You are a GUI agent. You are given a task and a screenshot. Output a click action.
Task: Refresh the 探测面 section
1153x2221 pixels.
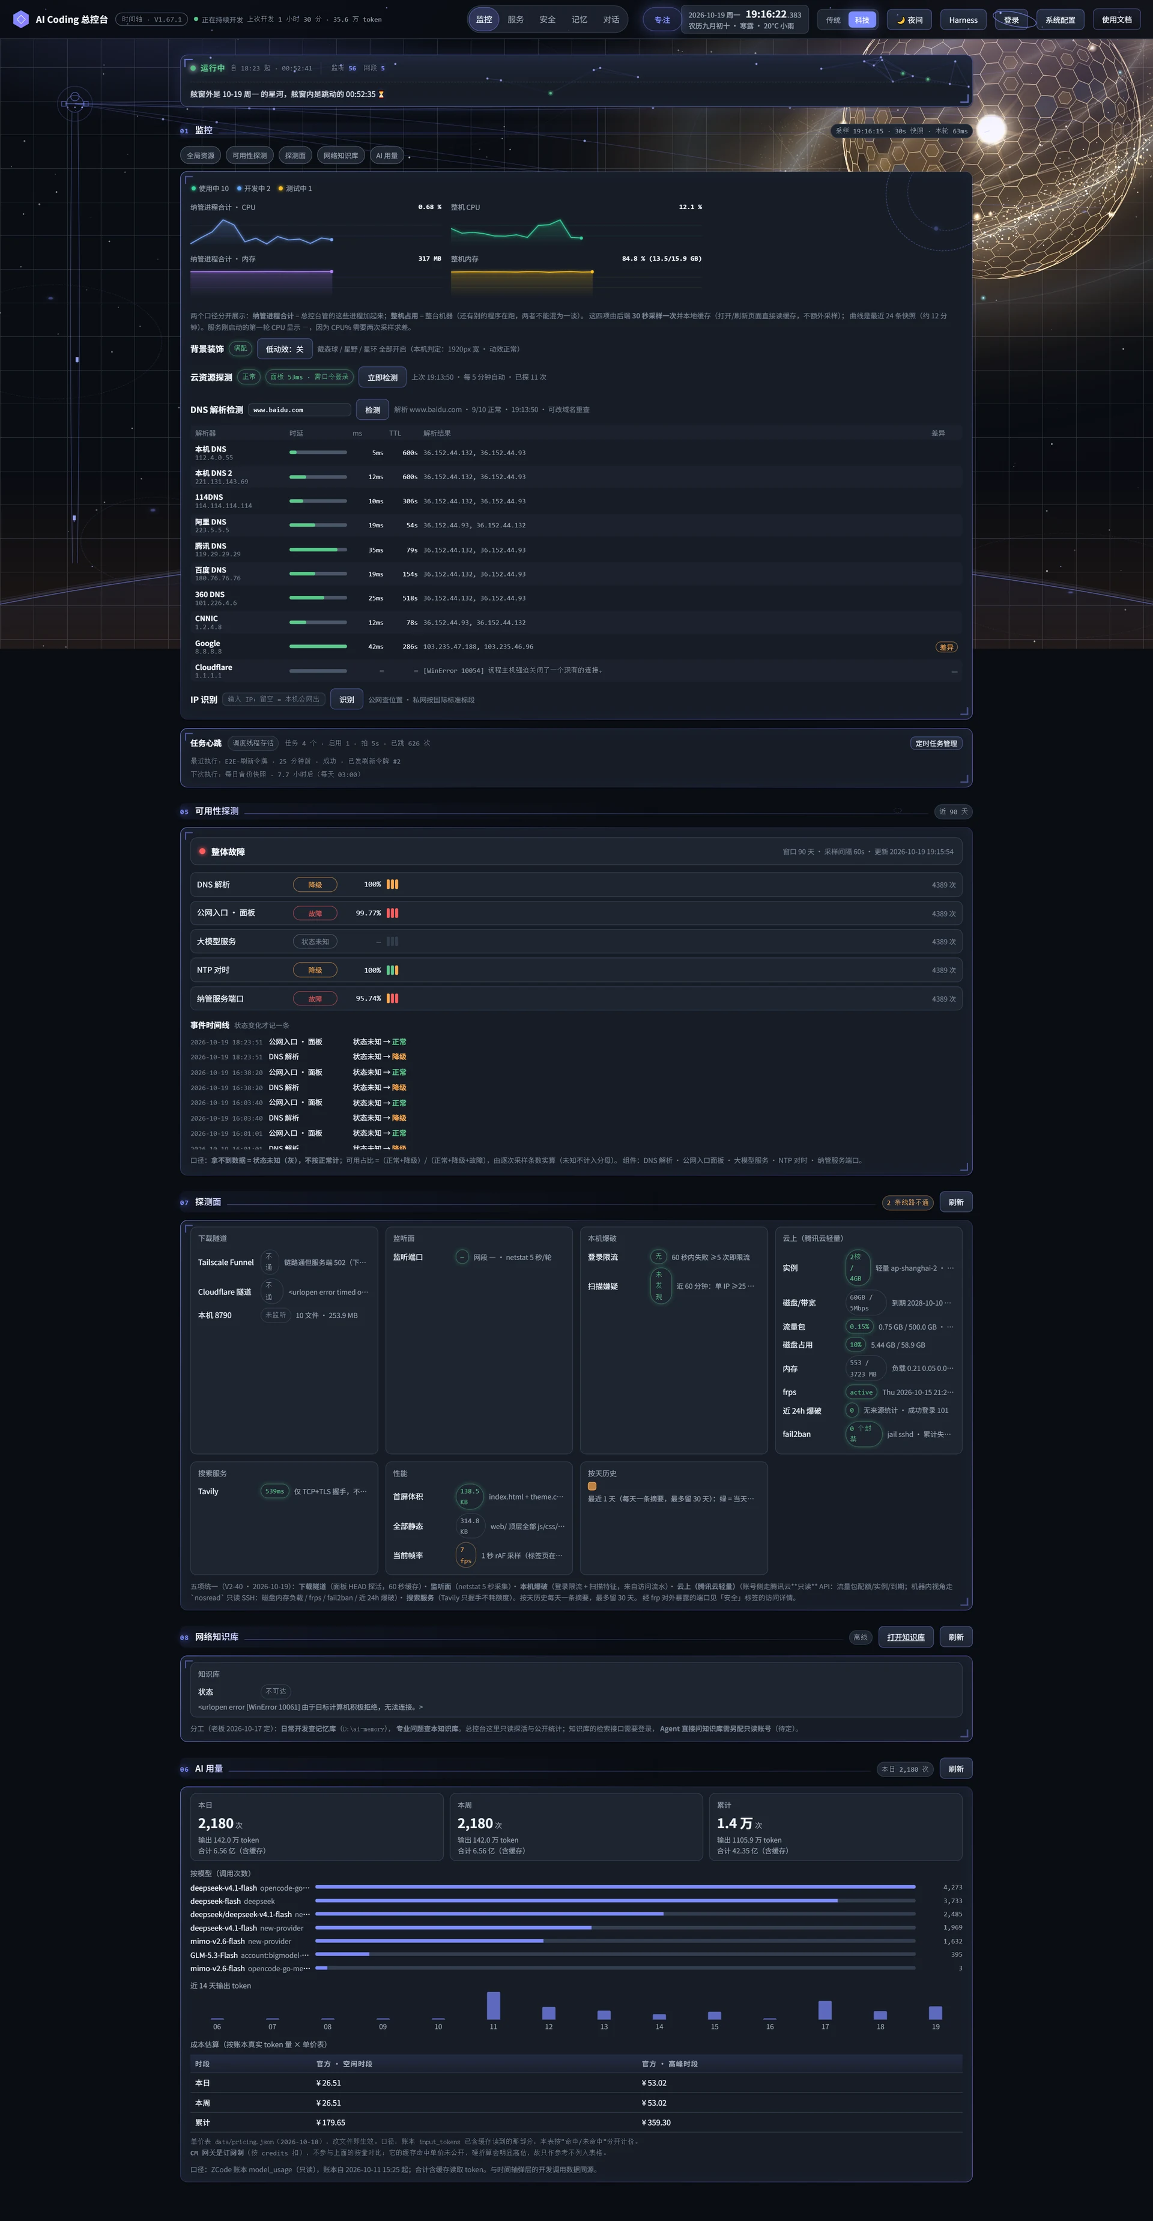tap(955, 1202)
